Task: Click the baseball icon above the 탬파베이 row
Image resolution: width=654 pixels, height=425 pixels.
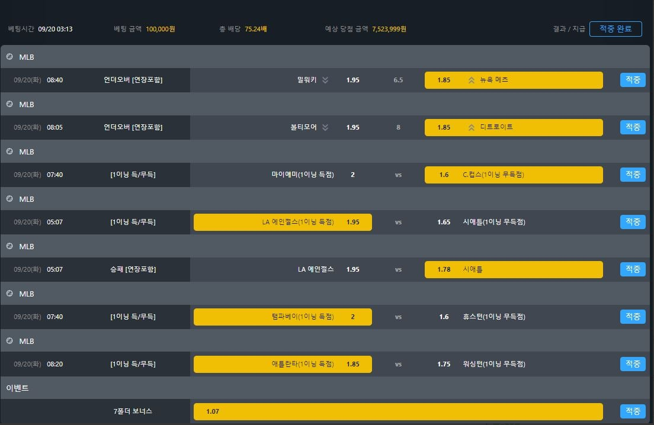Action: tap(9, 294)
